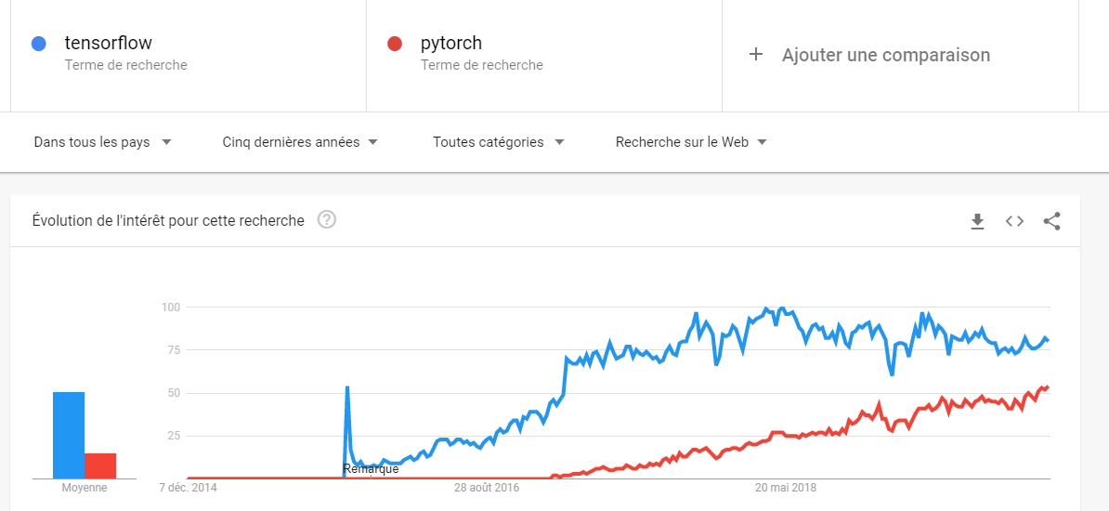Click the plus icon to add comparison

[x=756, y=55]
